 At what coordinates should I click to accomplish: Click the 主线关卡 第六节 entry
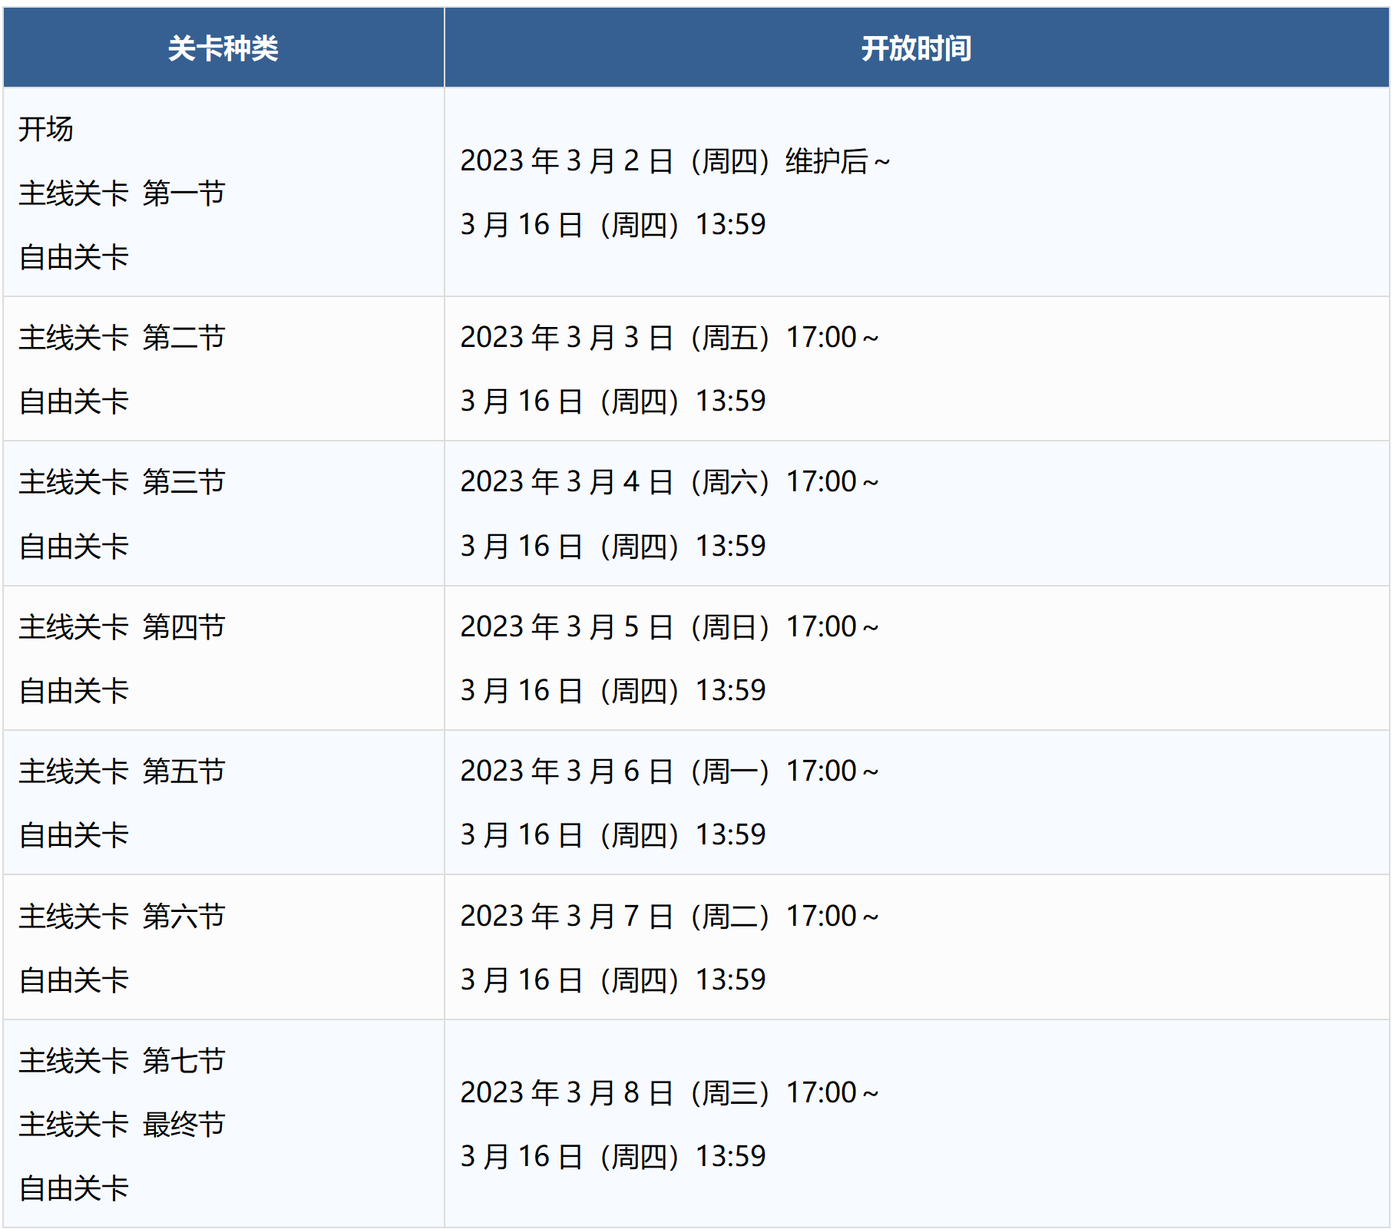tap(121, 916)
